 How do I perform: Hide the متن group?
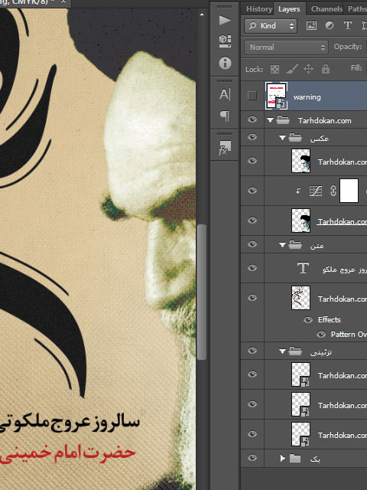pos(252,244)
